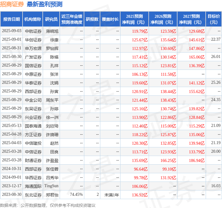Click institution 中信建投
The image size is (222, 208).
(33, 143)
